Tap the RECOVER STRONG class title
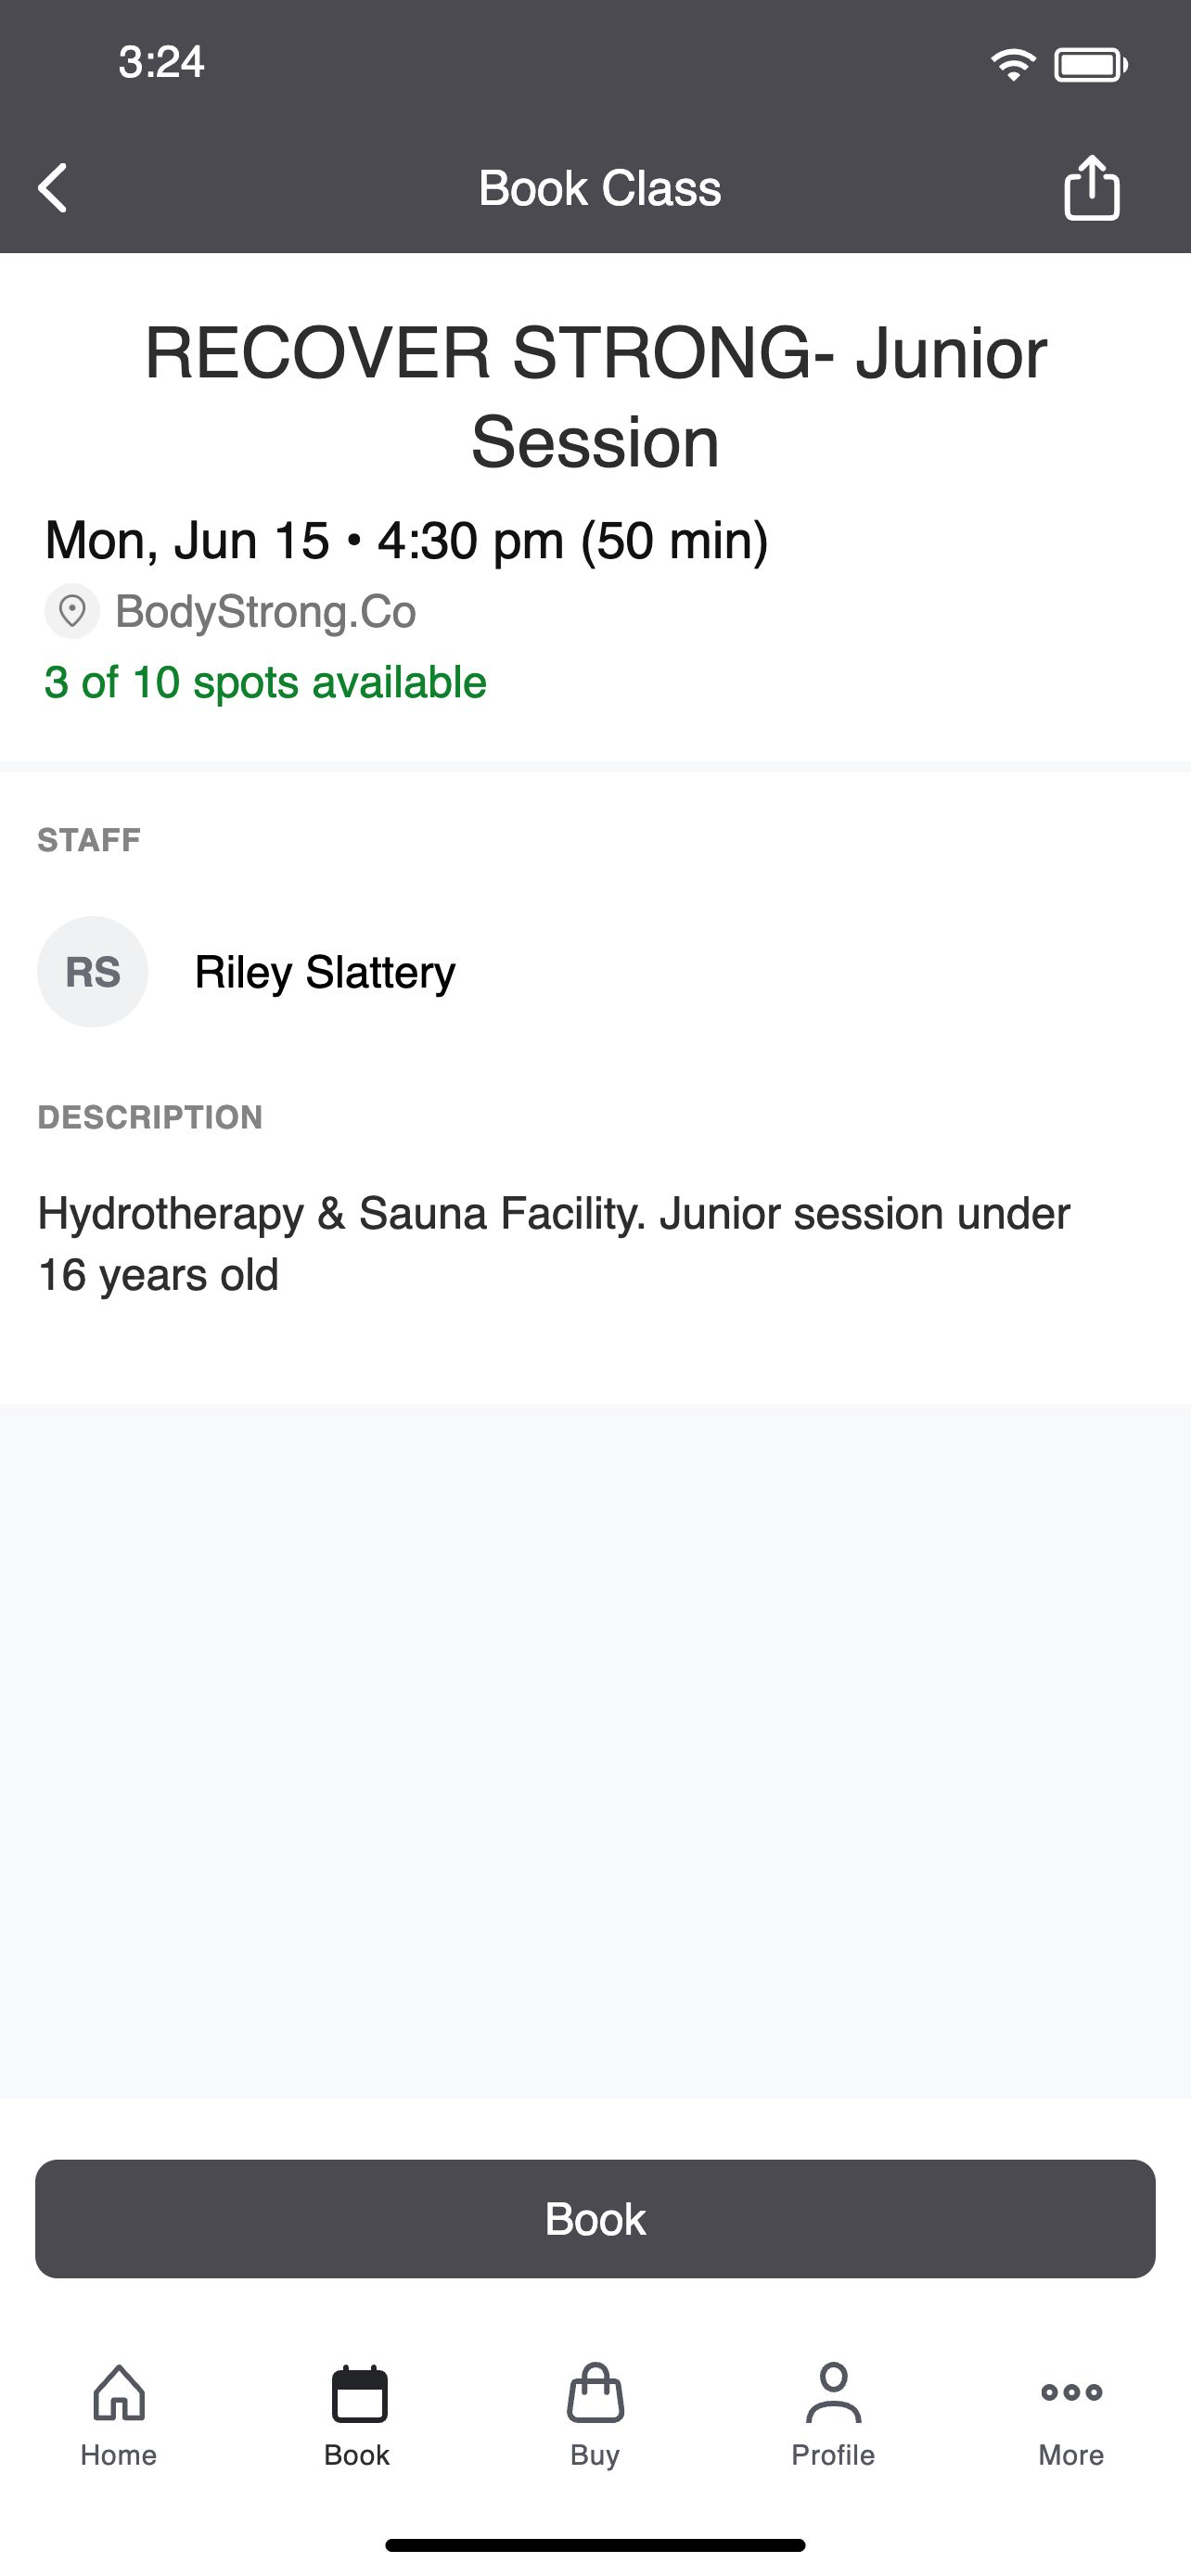This screenshot has height=2576, width=1191. coord(596,397)
